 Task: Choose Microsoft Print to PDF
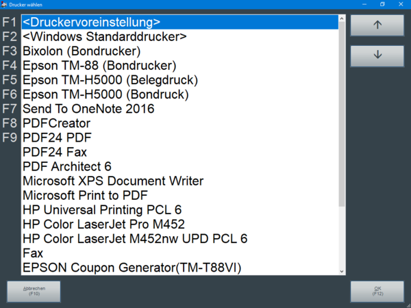pos(97,195)
